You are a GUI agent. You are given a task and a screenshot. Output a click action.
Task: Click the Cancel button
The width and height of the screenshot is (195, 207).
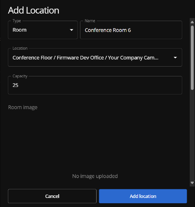(52, 196)
